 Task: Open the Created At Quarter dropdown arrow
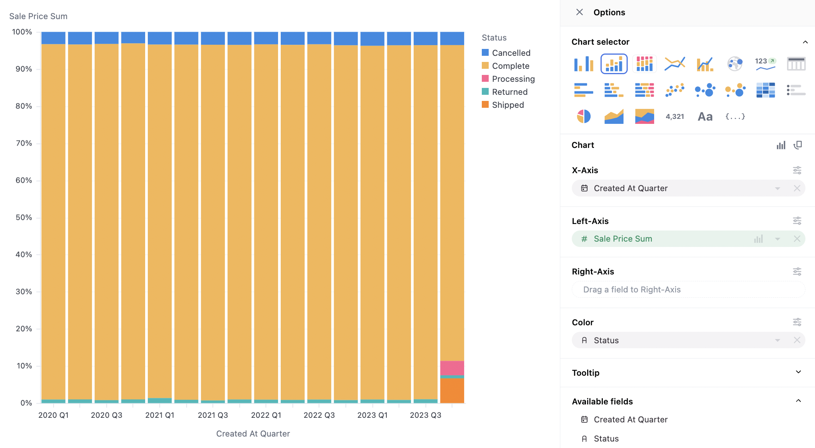(777, 188)
